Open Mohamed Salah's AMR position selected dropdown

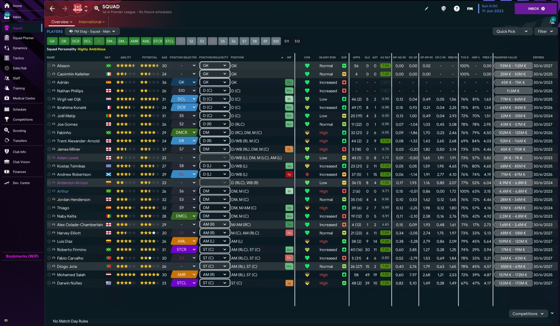184,275
